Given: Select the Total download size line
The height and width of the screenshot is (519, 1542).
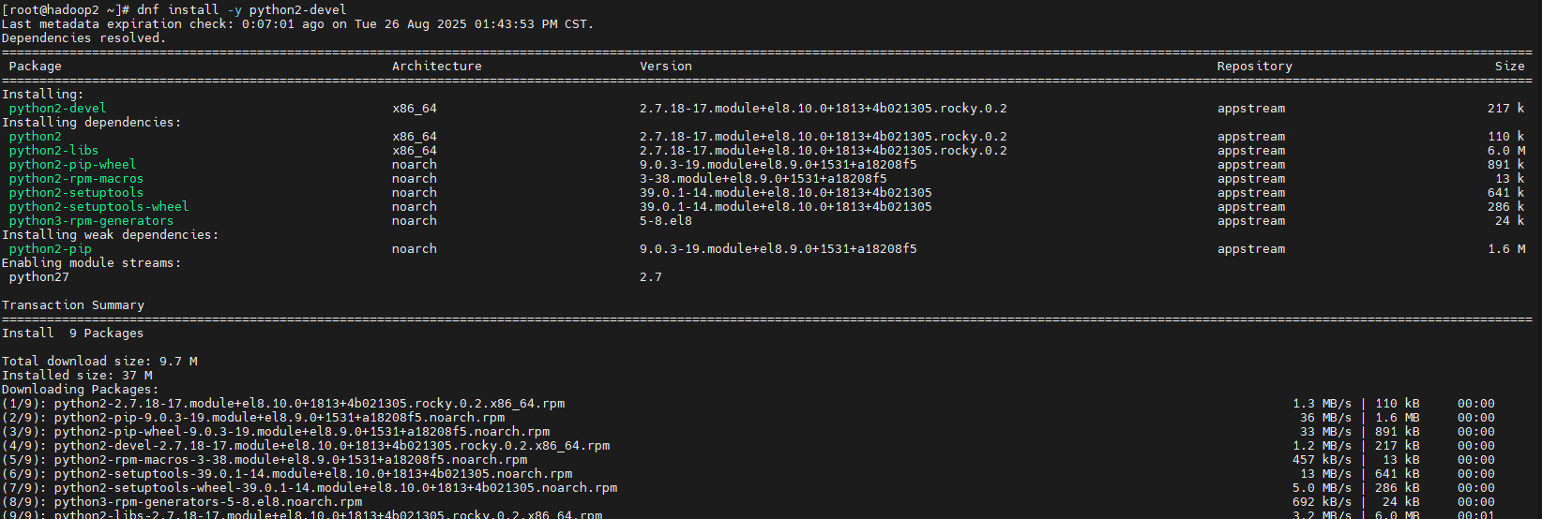Looking at the screenshot, I should coord(99,361).
